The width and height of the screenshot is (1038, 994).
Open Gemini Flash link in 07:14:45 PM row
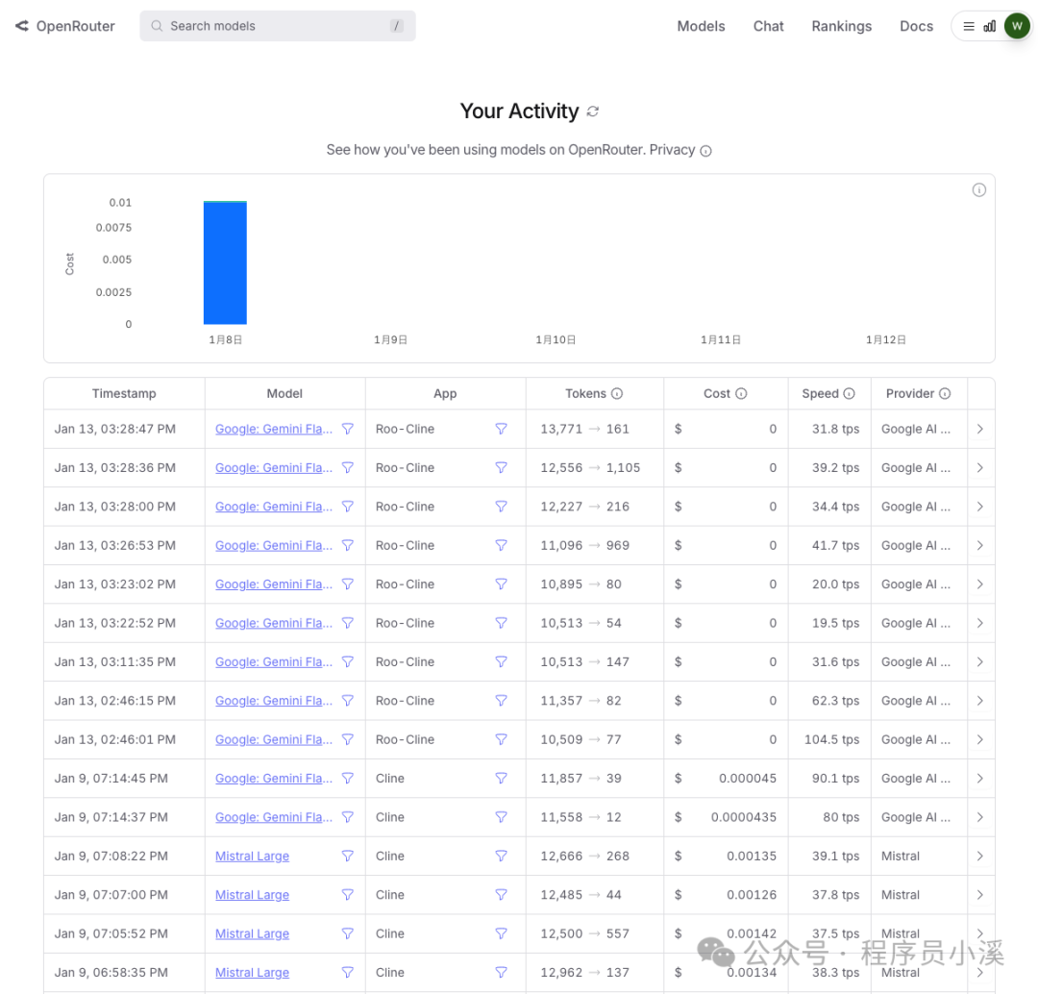[x=273, y=779]
